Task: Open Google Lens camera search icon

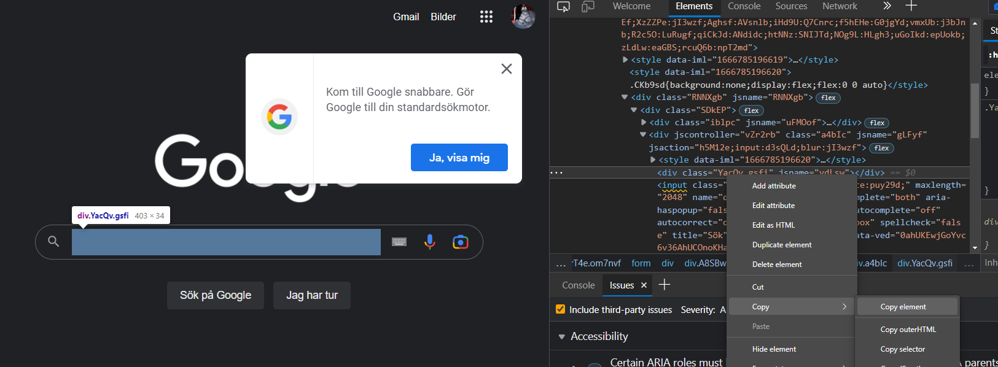Action: pos(461,242)
